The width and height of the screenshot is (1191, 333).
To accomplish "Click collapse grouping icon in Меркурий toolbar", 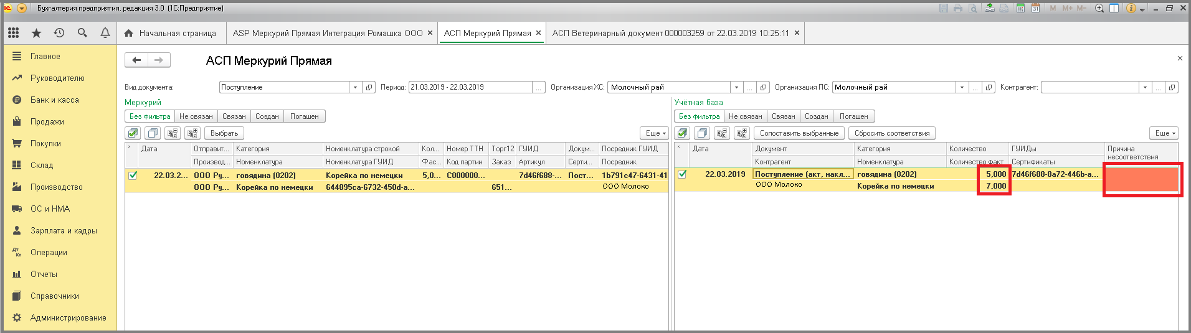I will click(x=173, y=133).
